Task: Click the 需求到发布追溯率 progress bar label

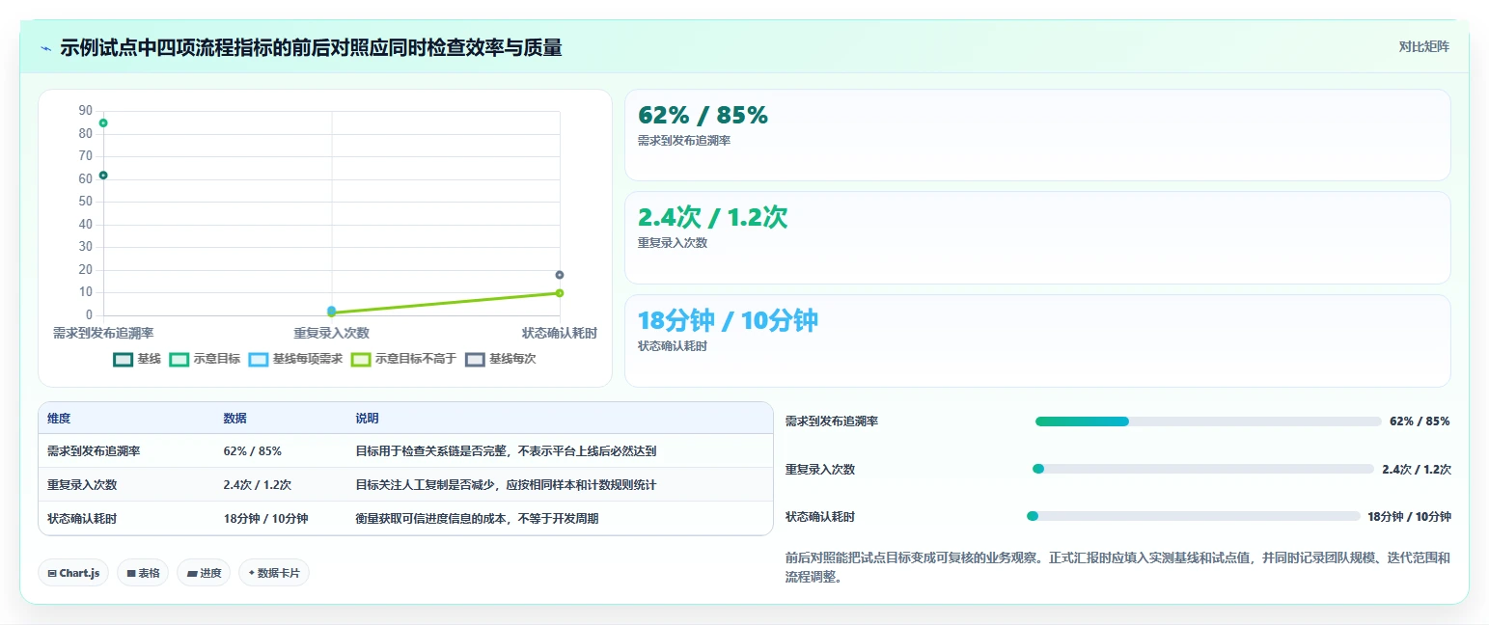Action: click(832, 421)
